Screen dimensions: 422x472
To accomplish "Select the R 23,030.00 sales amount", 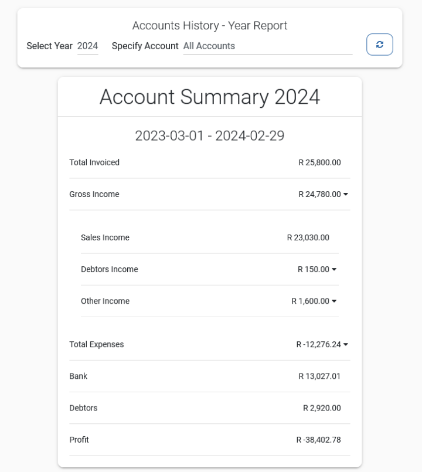I will pyautogui.click(x=308, y=237).
